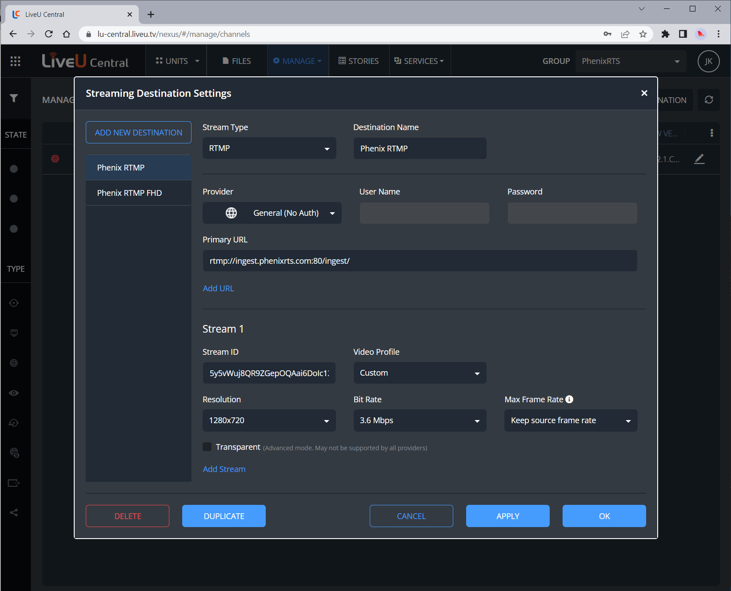Click the Primary URL field

(x=420, y=261)
